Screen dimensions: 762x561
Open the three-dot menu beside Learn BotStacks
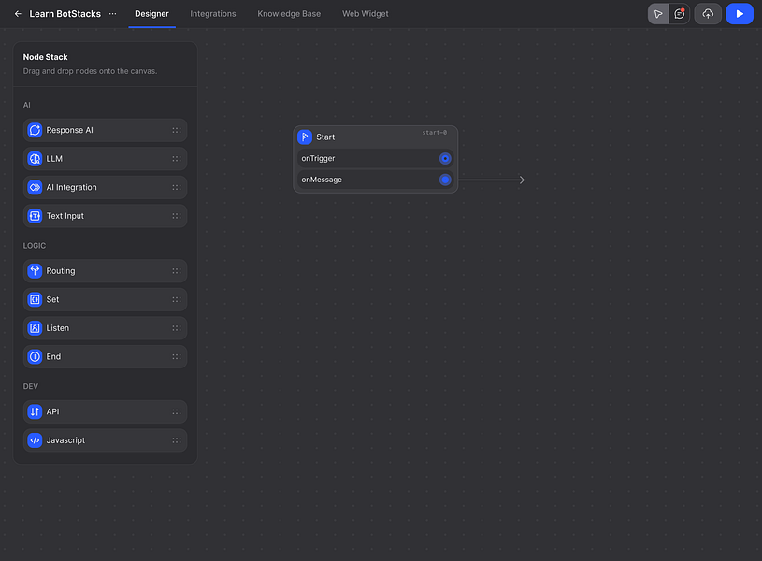point(113,14)
